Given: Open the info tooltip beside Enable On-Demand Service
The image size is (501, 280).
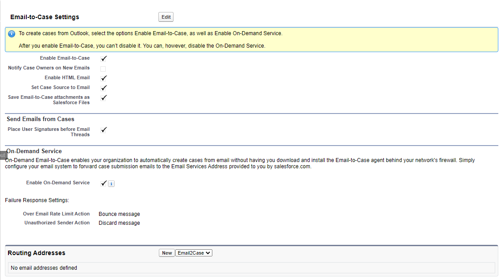Looking at the screenshot, I should coord(111,183).
